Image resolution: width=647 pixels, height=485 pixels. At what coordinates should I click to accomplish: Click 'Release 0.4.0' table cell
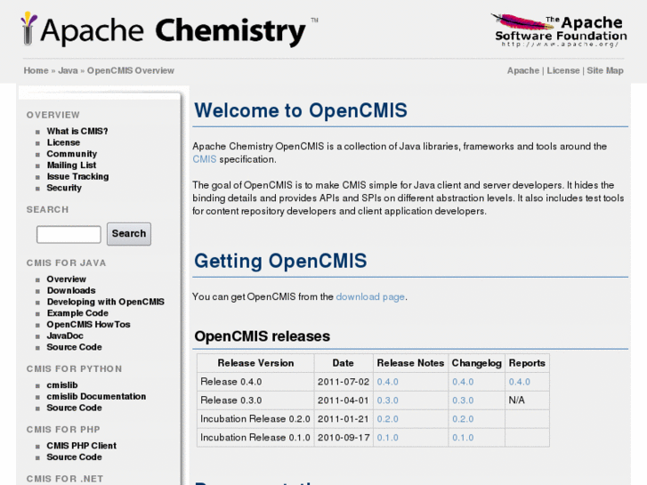pyautogui.click(x=255, y=382)
